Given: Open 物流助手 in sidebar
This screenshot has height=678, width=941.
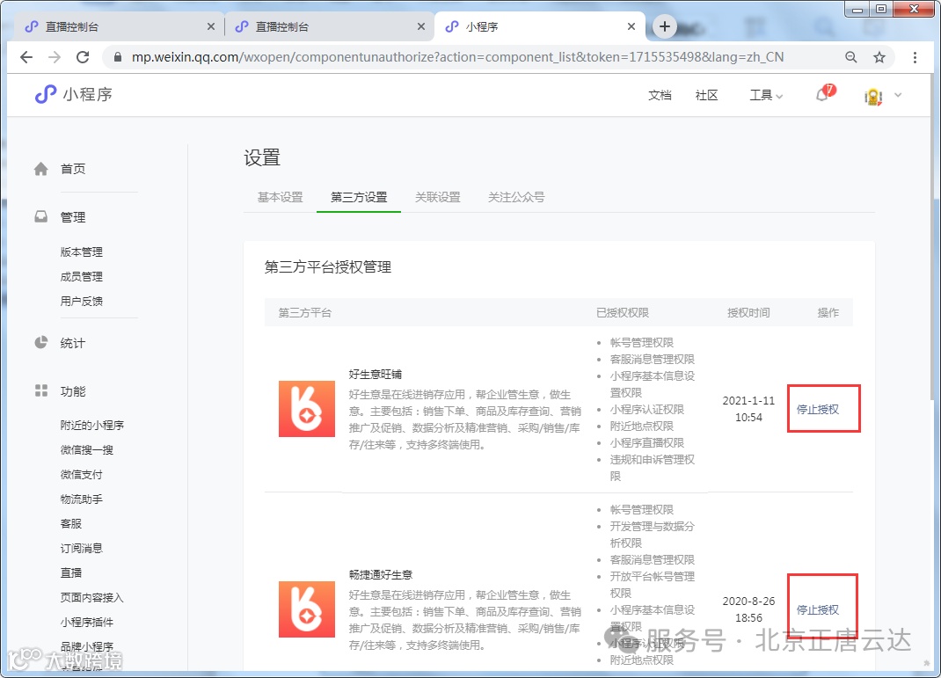Looking at the screenshot, I should [82, 499].
